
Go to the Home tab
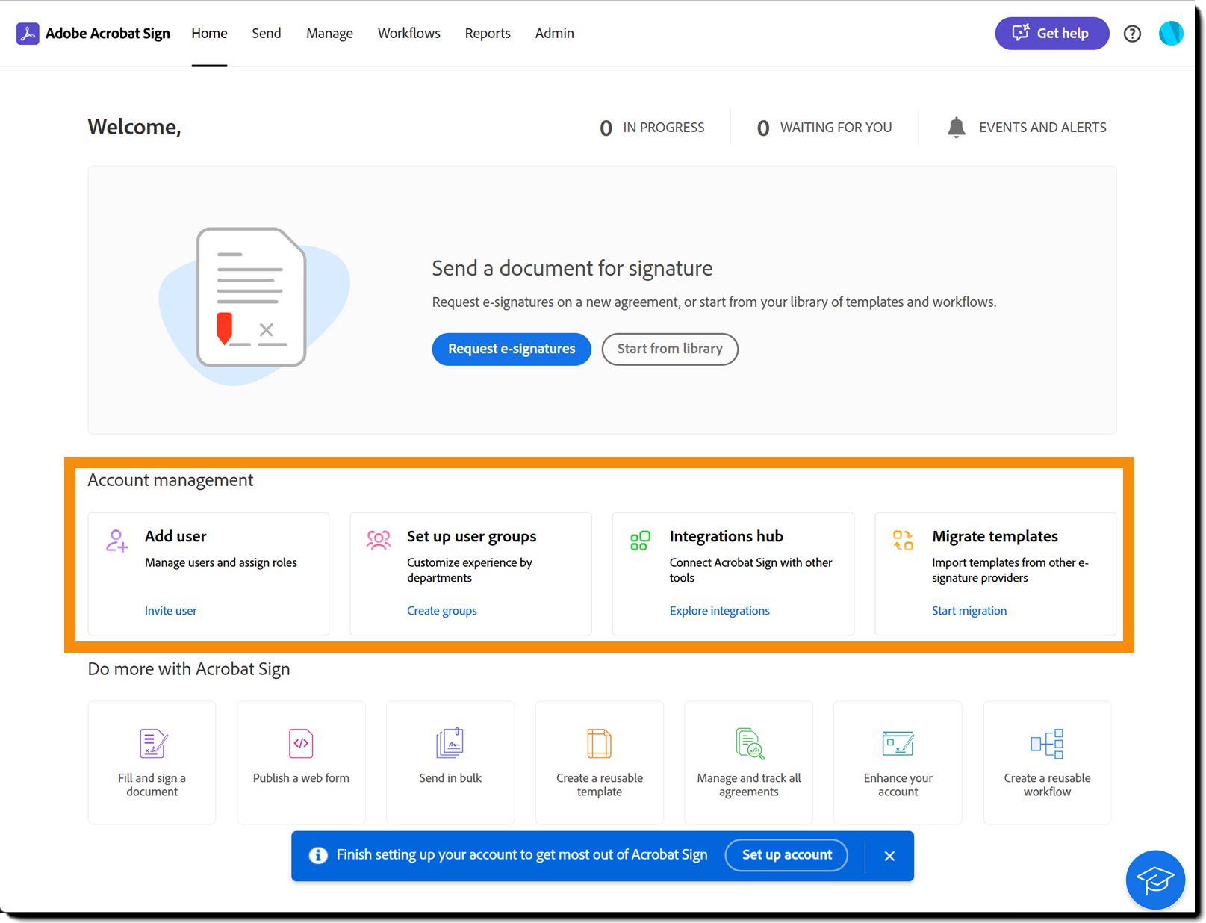pyautogui.click(x=209, y=34)
